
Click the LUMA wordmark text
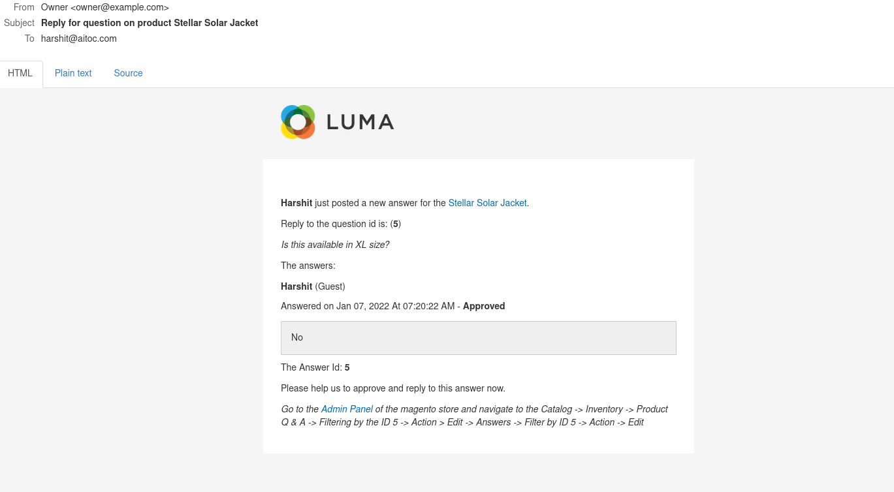(360, 122)
